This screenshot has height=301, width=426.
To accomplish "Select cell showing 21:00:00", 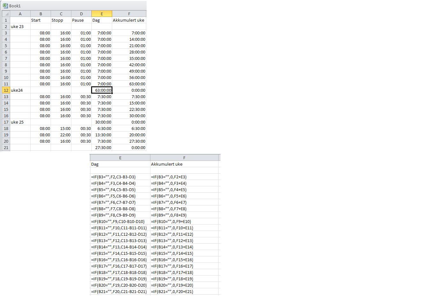I will [129, 46].
